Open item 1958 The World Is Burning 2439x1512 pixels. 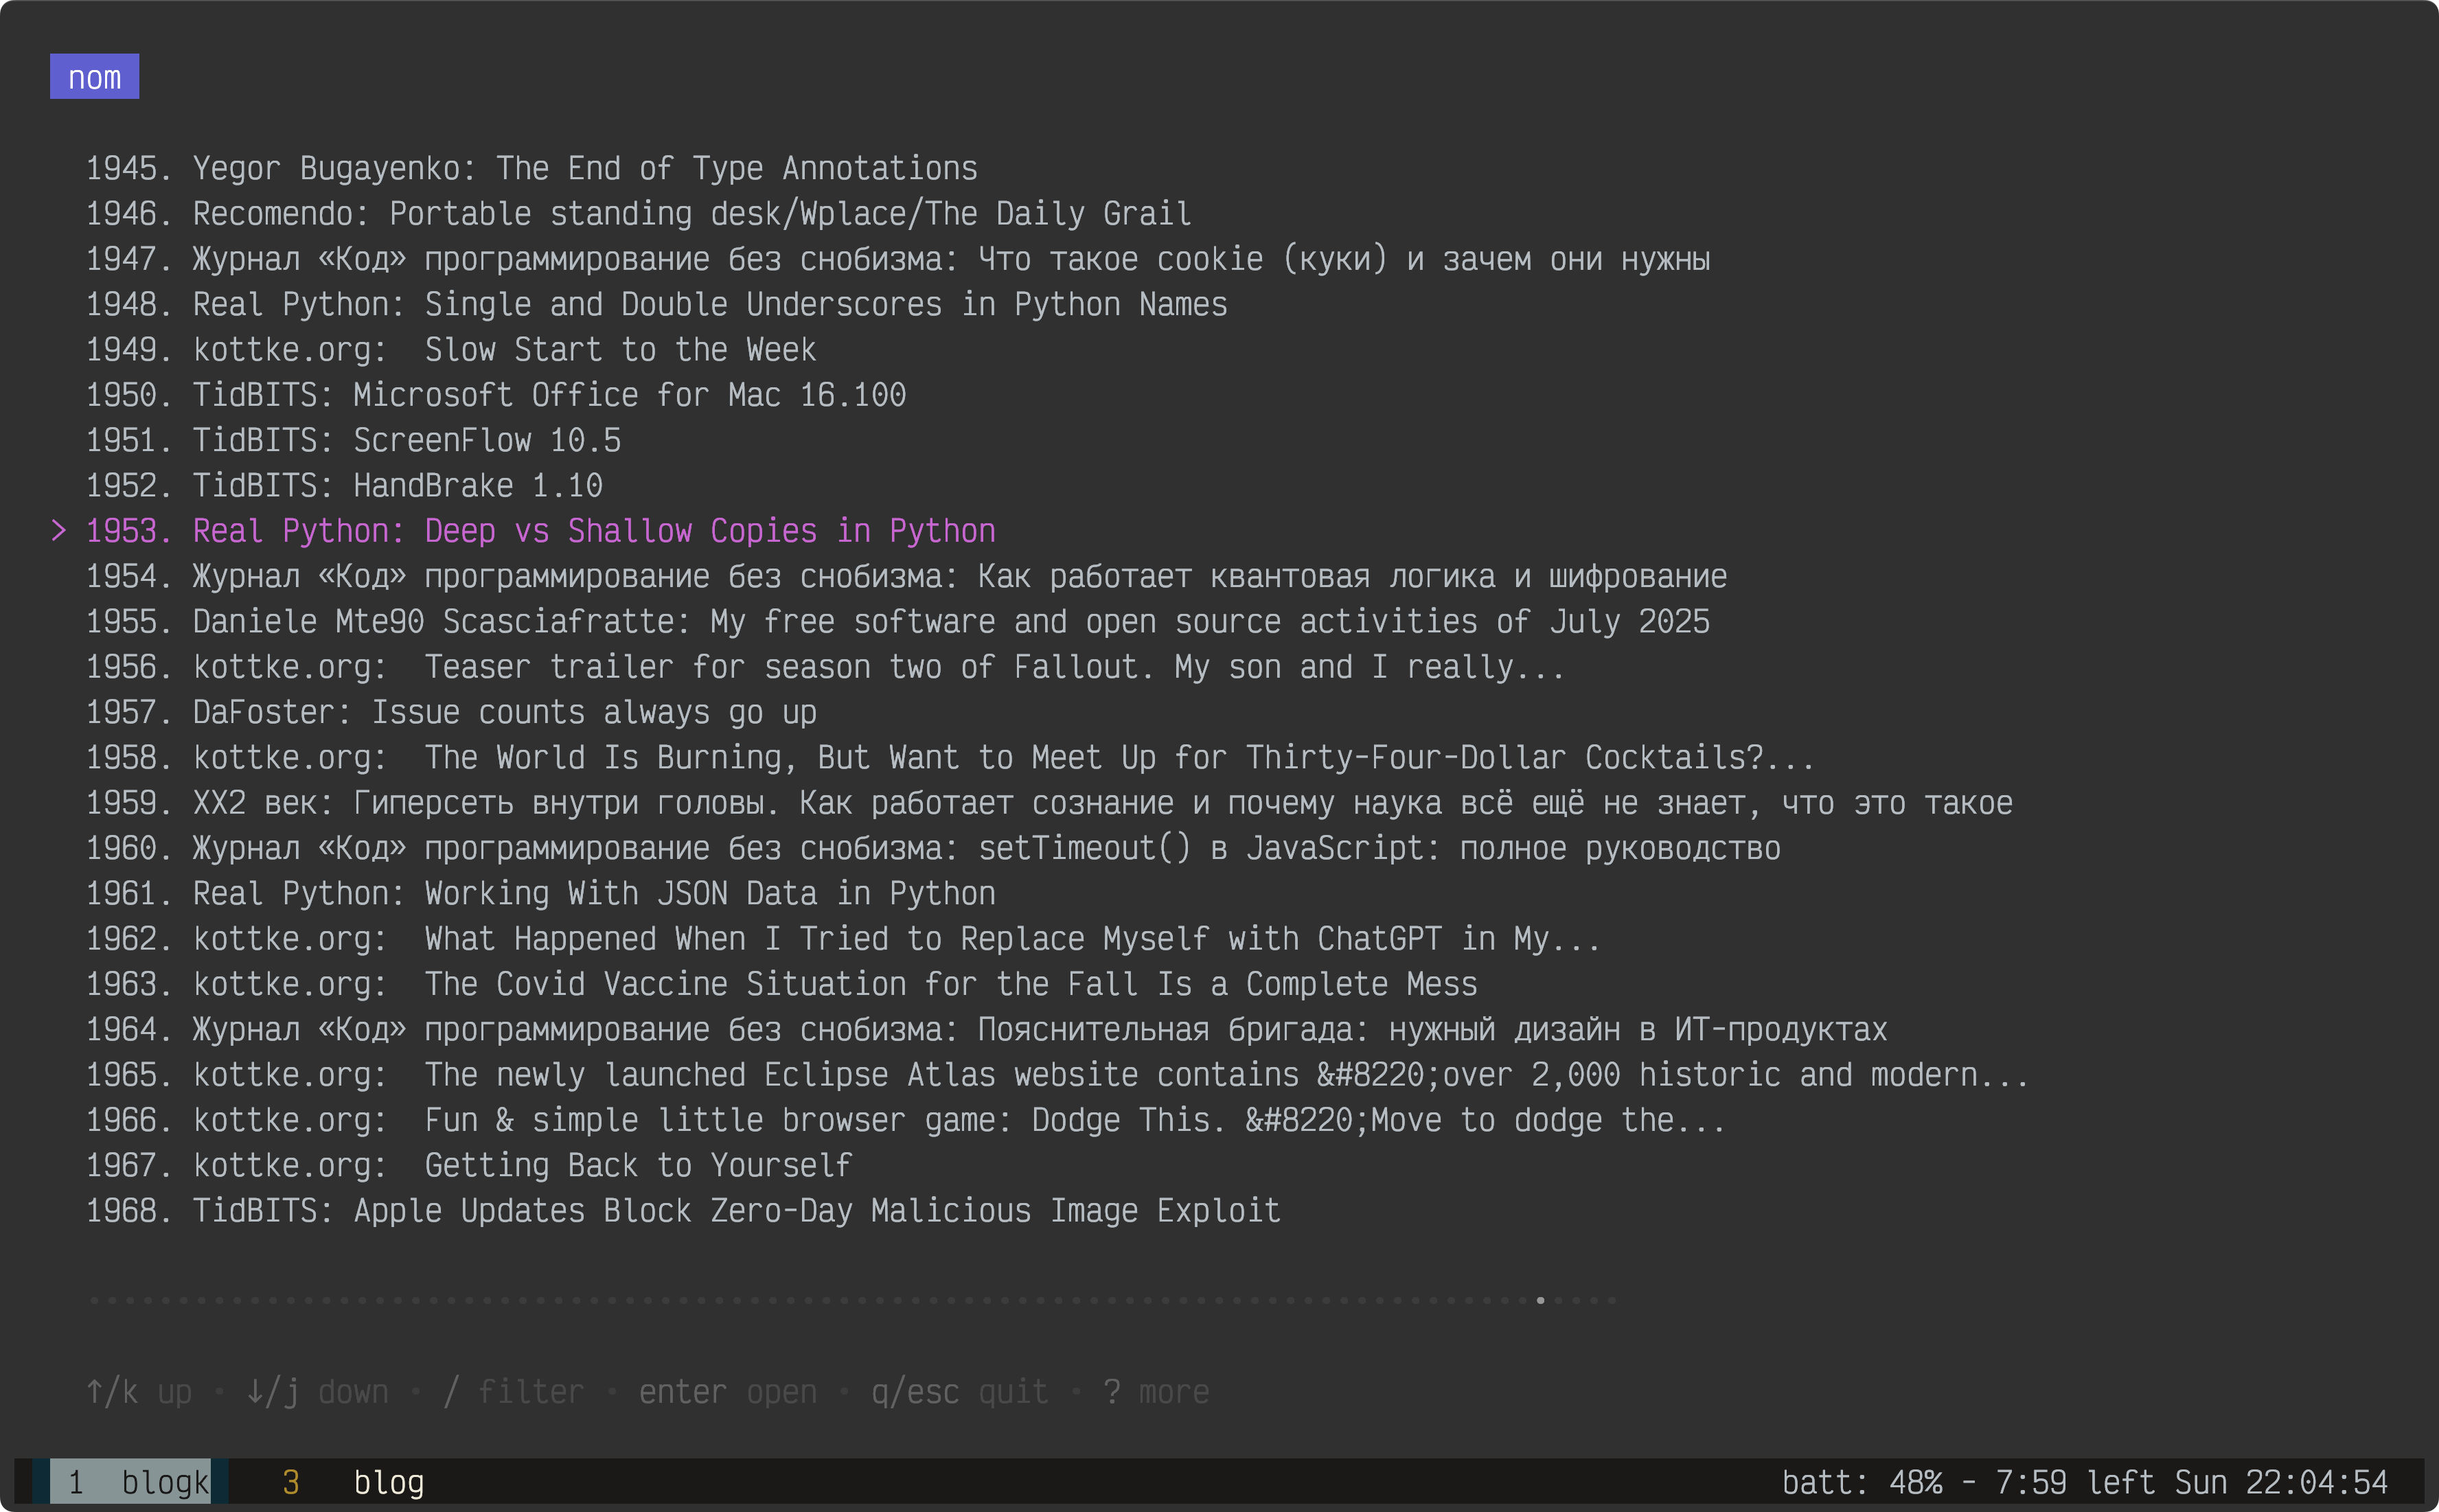950,757
